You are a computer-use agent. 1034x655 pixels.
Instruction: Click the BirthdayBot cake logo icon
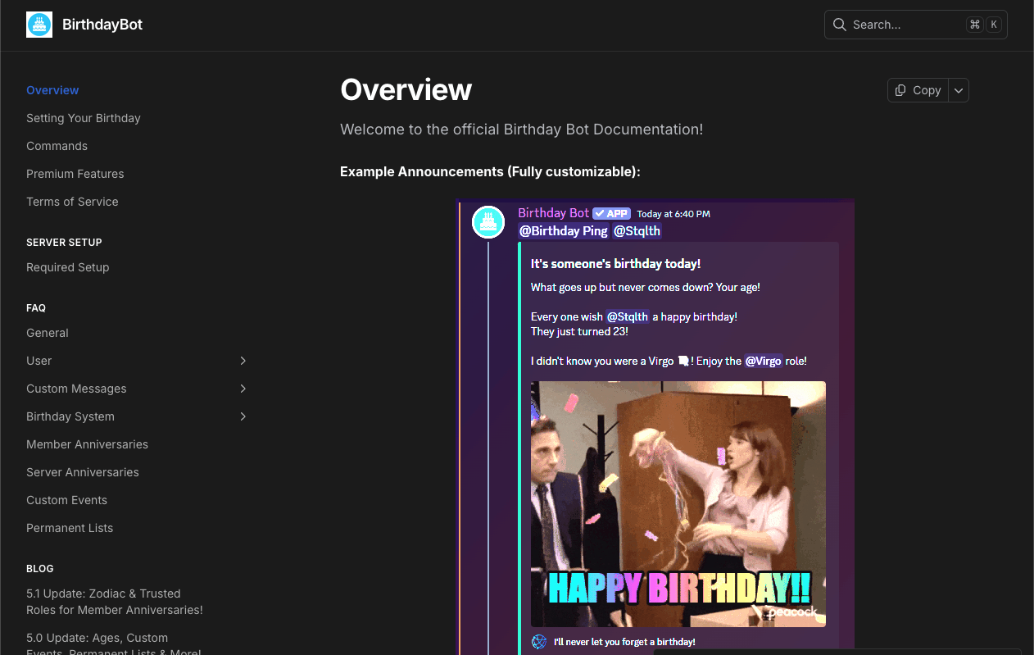pyautogui.click(x=39, y=25)
